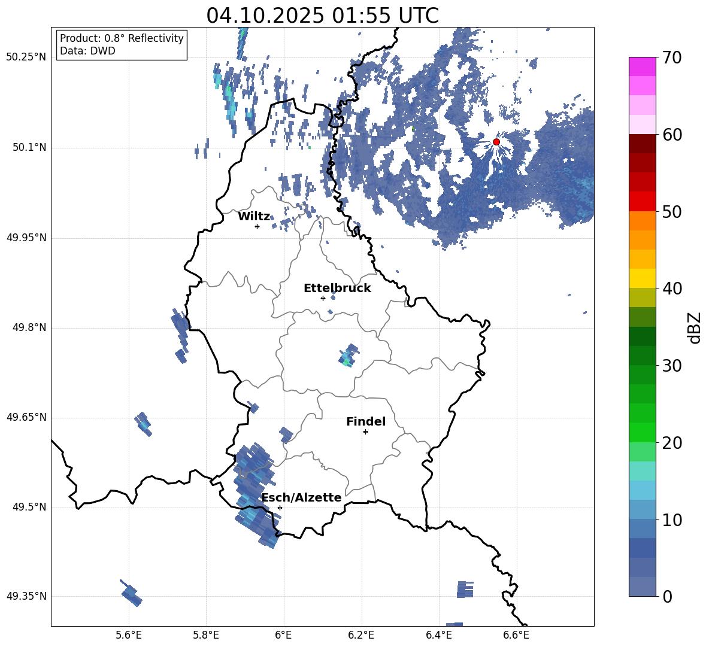Click the 6°E longitude label
Image resolution: width=709 pixels, height=647 pixels.
point(283,635)
